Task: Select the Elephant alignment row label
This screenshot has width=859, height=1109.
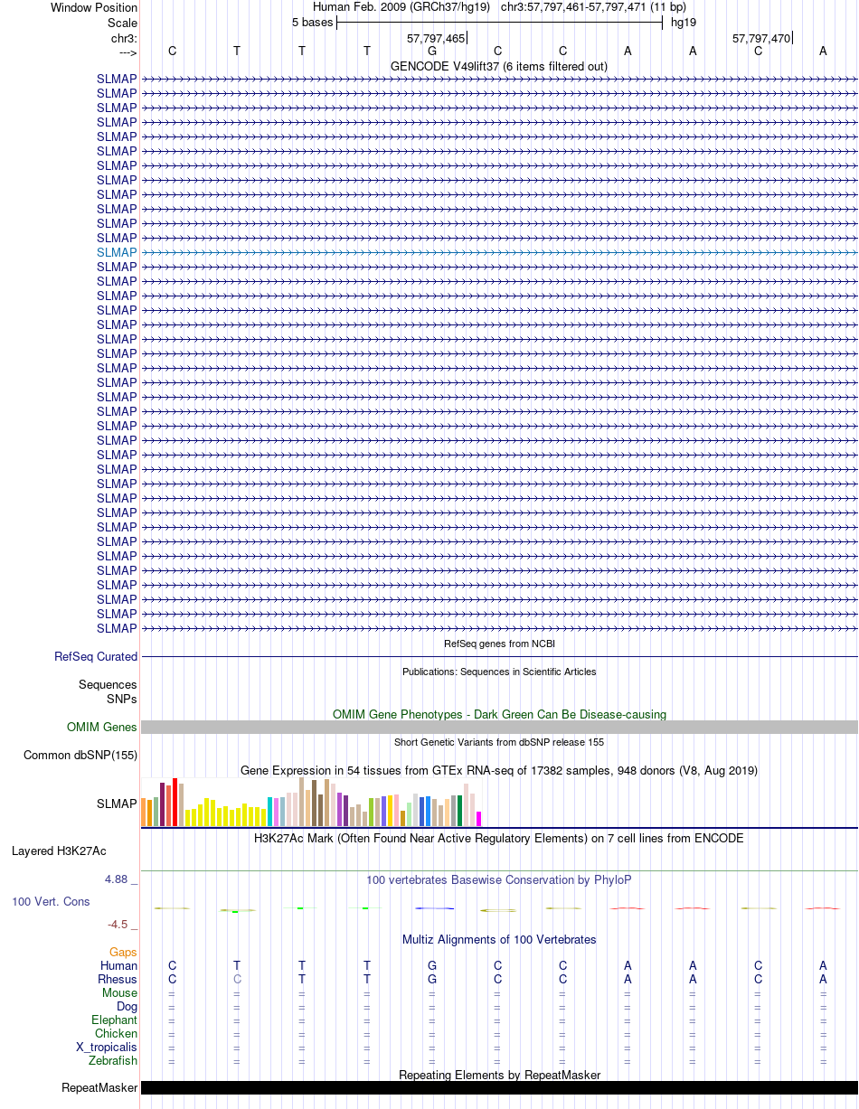Action: [x=115, y=1020]
